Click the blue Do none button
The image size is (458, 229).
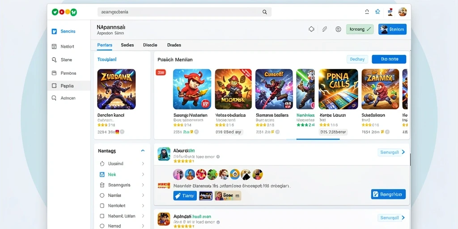389,59
